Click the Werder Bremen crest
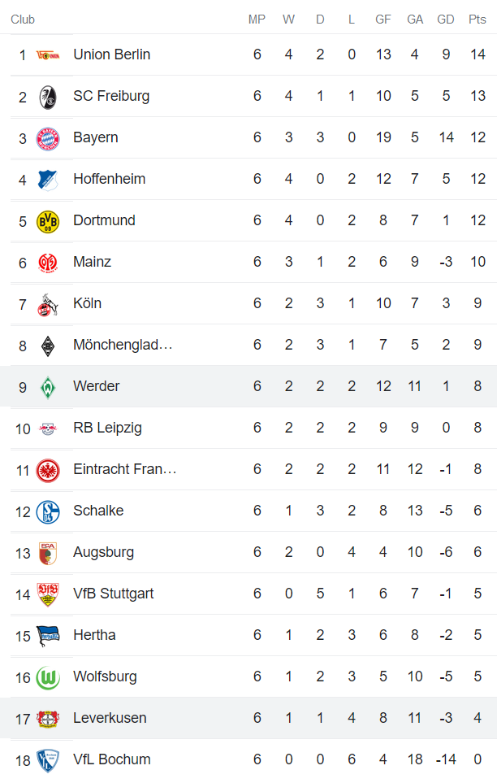Image resolution: width=497 pixels, height=783 pixels. [x=47, y=385]
